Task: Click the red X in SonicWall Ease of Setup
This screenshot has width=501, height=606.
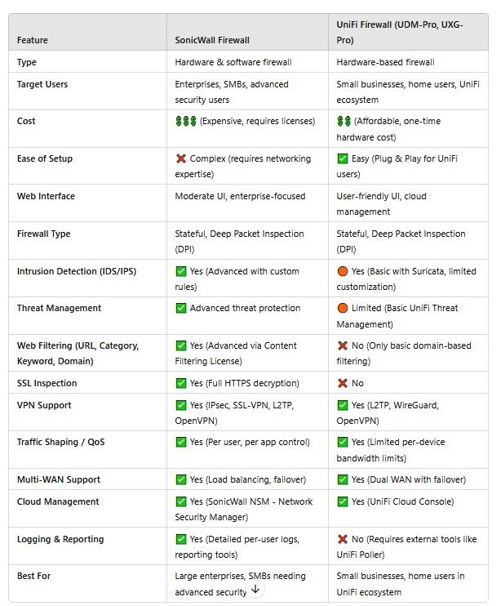Action: coord(181,158)
